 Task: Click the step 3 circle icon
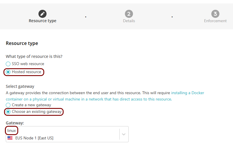point(215,14)
